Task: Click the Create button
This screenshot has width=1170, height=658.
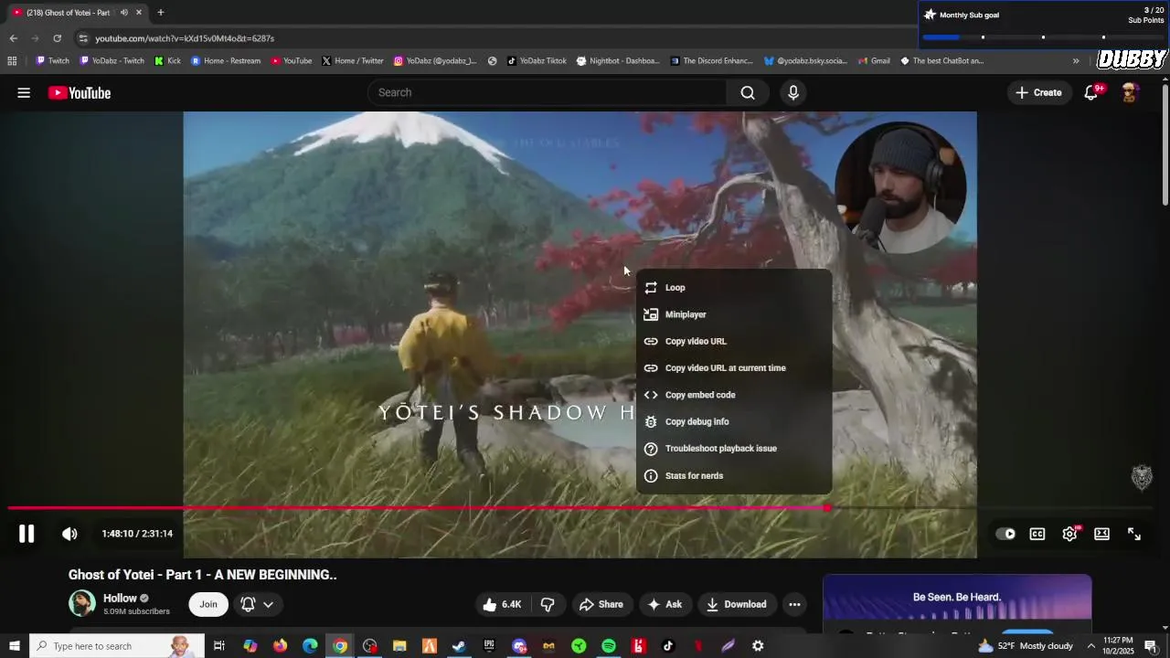Action: (x=1038, y=92)
